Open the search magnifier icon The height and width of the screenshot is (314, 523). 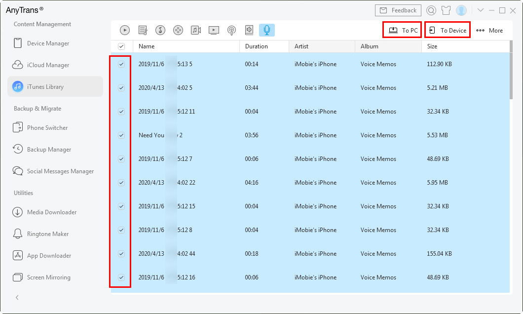coord(431,10)
